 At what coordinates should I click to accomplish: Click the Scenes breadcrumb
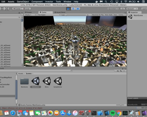(29, 73)
